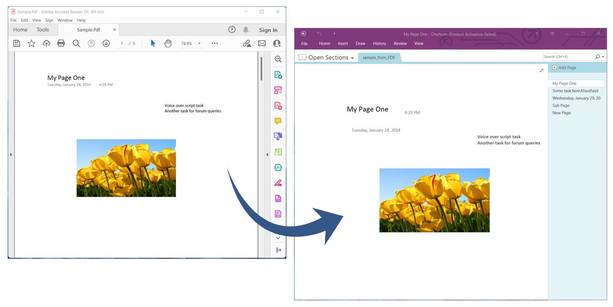Select the Sub Page entry in page list
The height and width of the screenshot is (307, 613).
click(560, 105)
